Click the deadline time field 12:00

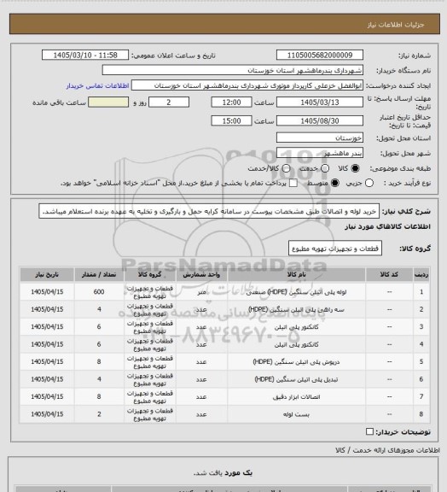[x=232, y=102]
